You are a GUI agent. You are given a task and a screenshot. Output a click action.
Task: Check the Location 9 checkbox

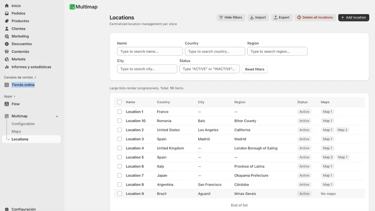coord(120,194)
